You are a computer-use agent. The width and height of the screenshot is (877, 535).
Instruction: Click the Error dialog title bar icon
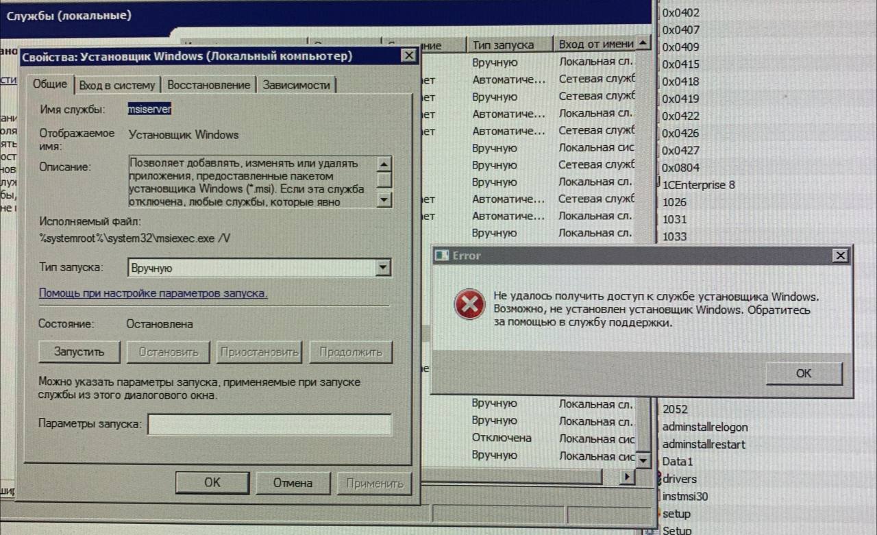click(442, 256)
